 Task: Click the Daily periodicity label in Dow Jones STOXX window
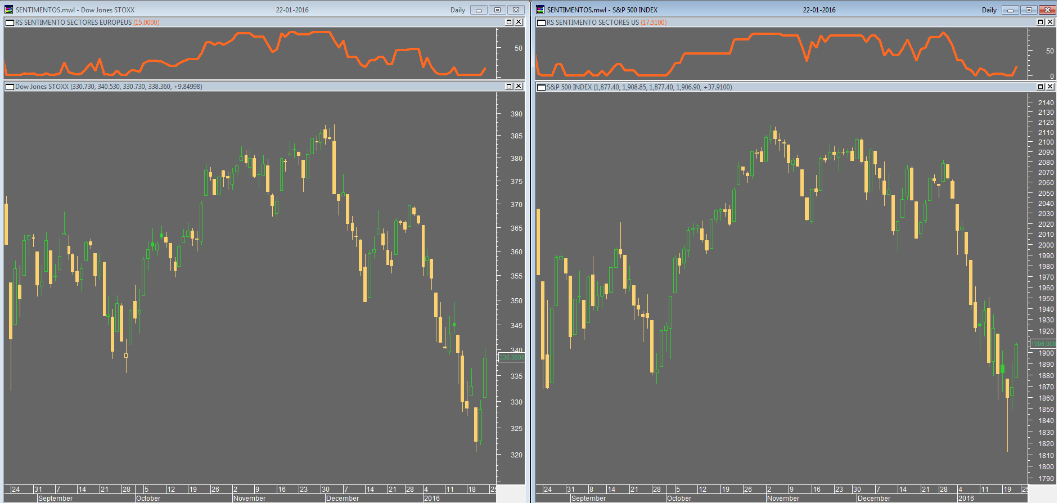point(458,10)
